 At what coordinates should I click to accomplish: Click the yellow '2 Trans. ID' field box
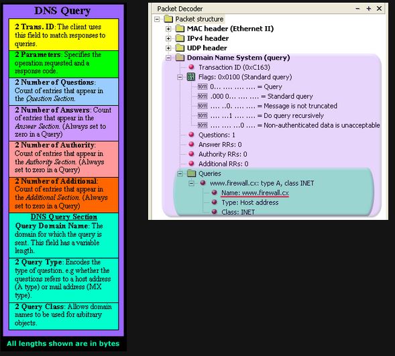[x=64, y=34]
